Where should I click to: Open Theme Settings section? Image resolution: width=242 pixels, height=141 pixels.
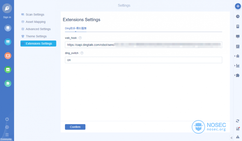[x=36, y=36]
